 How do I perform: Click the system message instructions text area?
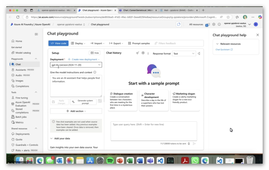(76, 86)
